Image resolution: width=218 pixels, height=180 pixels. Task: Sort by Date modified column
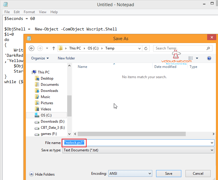pos(165,67)
